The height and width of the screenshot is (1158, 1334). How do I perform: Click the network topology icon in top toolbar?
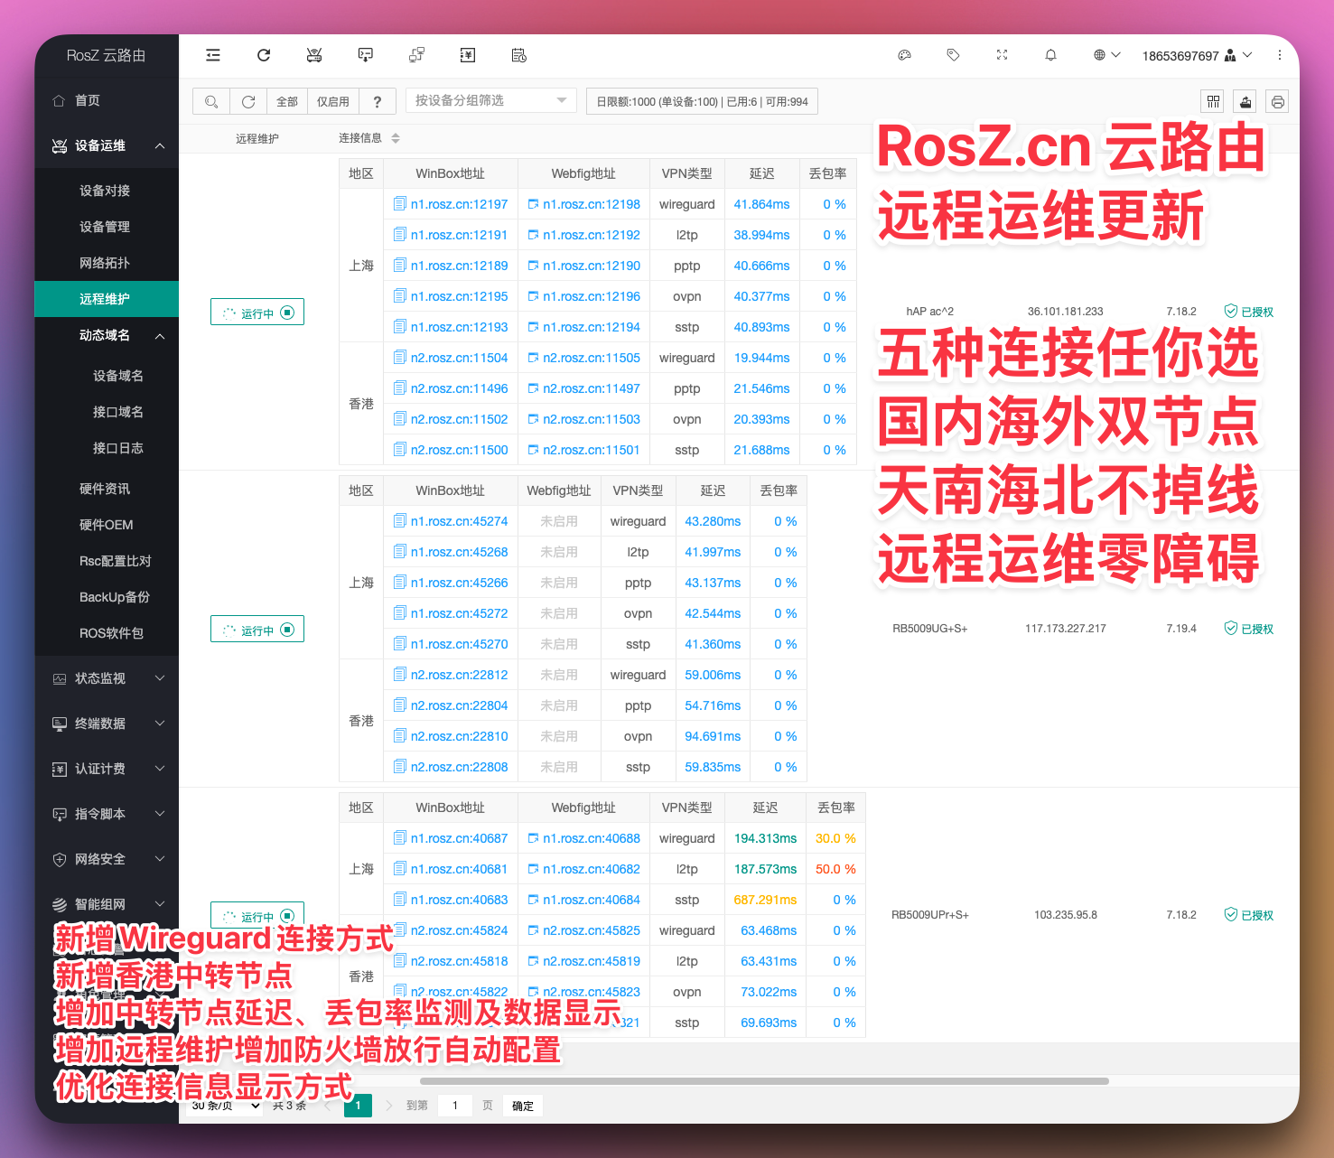pos(416,55)
